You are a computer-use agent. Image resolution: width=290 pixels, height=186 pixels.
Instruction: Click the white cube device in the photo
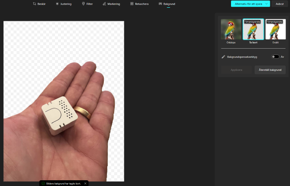(x=59, y=116)
